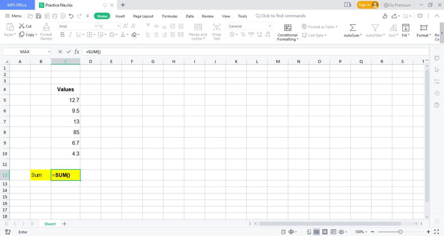444x236 pixels.
Task: Click into the formula bar input
Action: point(256,52)
